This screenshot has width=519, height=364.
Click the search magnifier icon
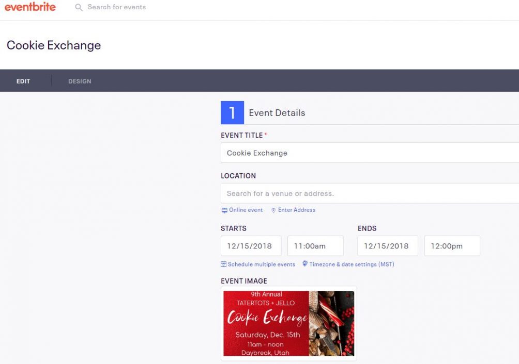click(79, 7)
